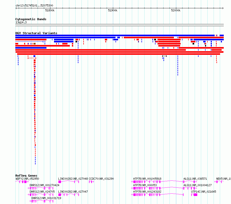Viewport: 231px width, 204px height.
Task: Click the CCDC70 gene glyph
Action: point(91,182)
